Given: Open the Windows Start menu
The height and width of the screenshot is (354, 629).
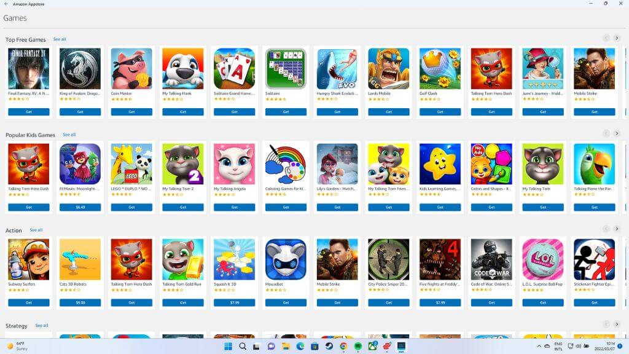Looking at the screenshot, I should [228, 346].
